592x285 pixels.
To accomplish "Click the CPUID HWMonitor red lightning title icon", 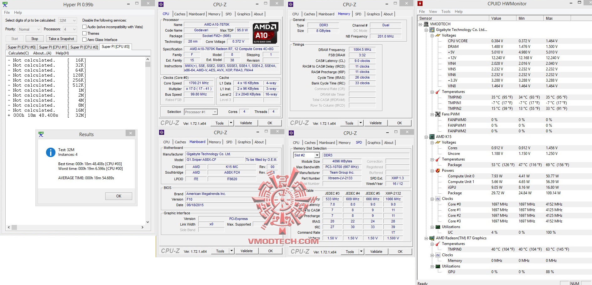I will coord(420,3).
